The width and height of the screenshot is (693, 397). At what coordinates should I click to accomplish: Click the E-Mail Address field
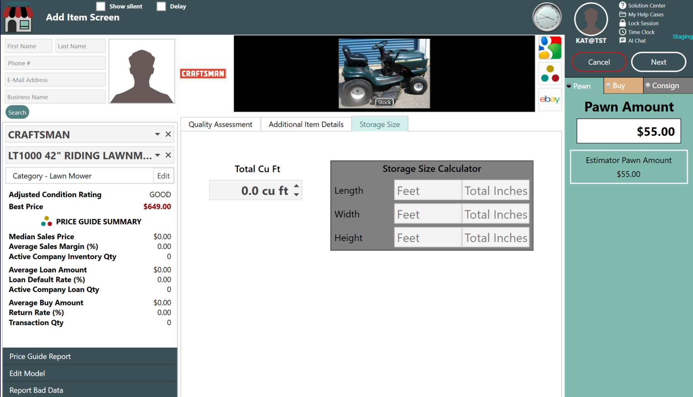[55, 80]
